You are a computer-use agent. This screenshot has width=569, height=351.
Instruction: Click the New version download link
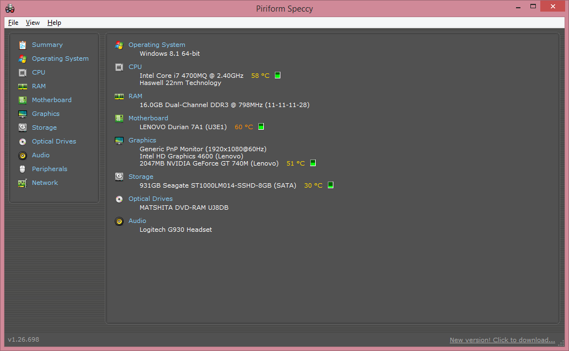pyautogui.click(x=502, y=340)
